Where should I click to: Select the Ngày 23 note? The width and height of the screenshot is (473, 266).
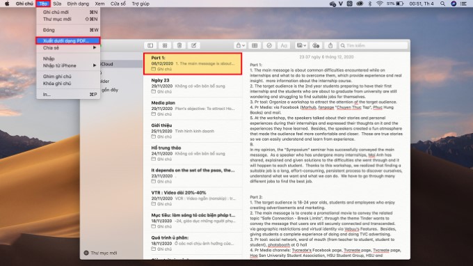tap(193, 86)
